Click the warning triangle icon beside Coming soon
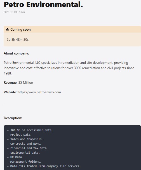 7,30
